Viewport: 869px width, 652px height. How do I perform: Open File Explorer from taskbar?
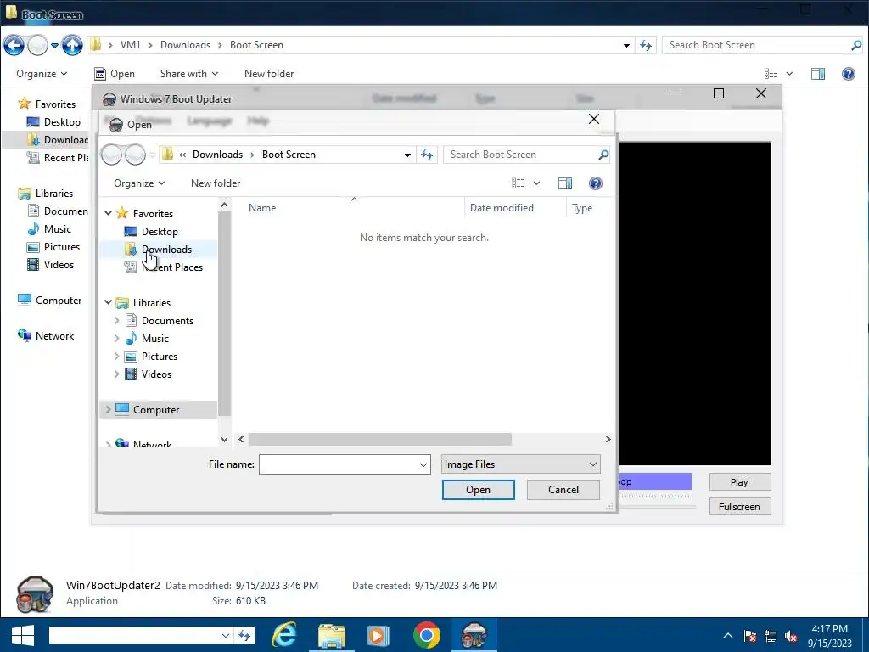pos(332,635)
